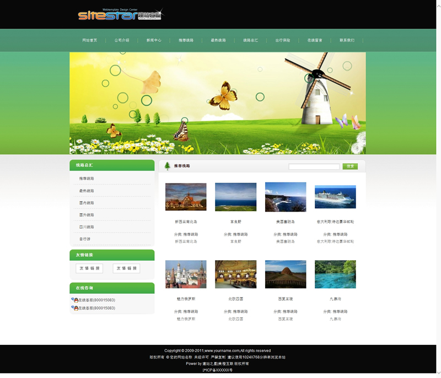The height and width of the screenshot is (378, 441).
Task: Click the 魅力俄罗斯 cathedral thumbnail
Action: pos(186,274)
